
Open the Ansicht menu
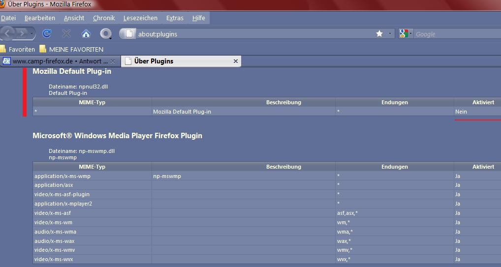[x=74, y=18]
